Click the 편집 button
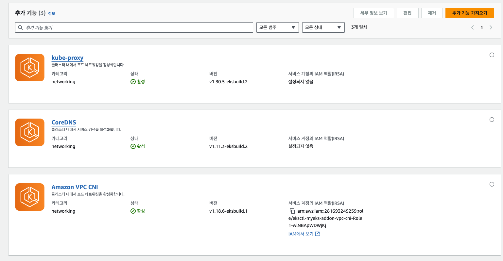The height and width of the screenshot is (261, 503). [x=408, y=13]
